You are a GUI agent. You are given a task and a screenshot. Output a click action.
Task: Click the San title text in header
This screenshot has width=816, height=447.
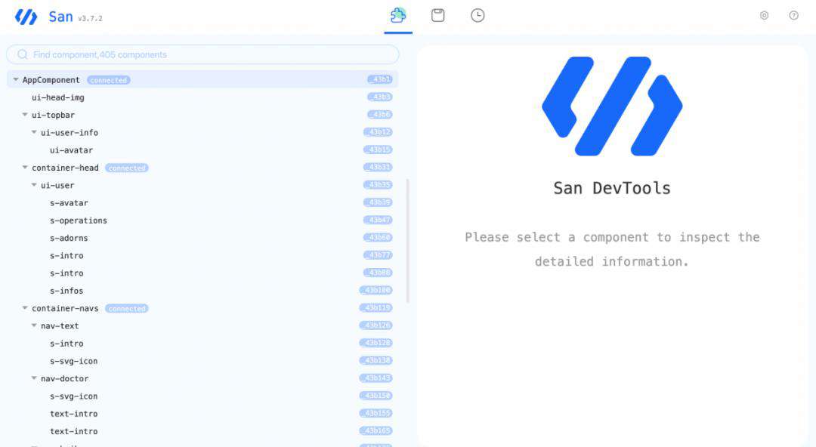point(61,17)
